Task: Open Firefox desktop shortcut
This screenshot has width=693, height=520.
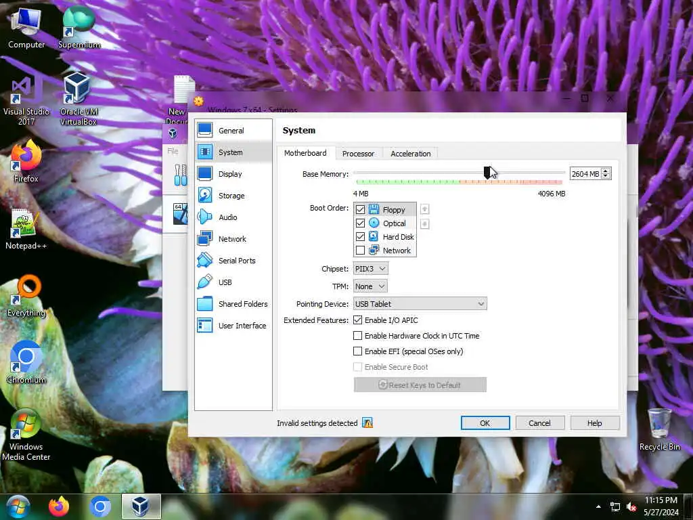Action: (26, 162)
